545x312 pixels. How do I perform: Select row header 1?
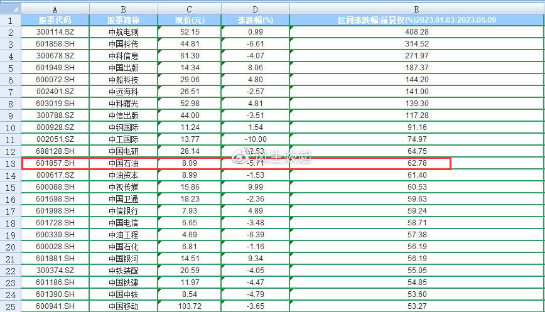click(11, 21)
